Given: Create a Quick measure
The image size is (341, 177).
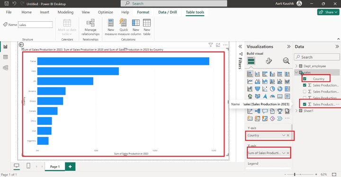Looking at the screenshot, I should tap(124, 27).
